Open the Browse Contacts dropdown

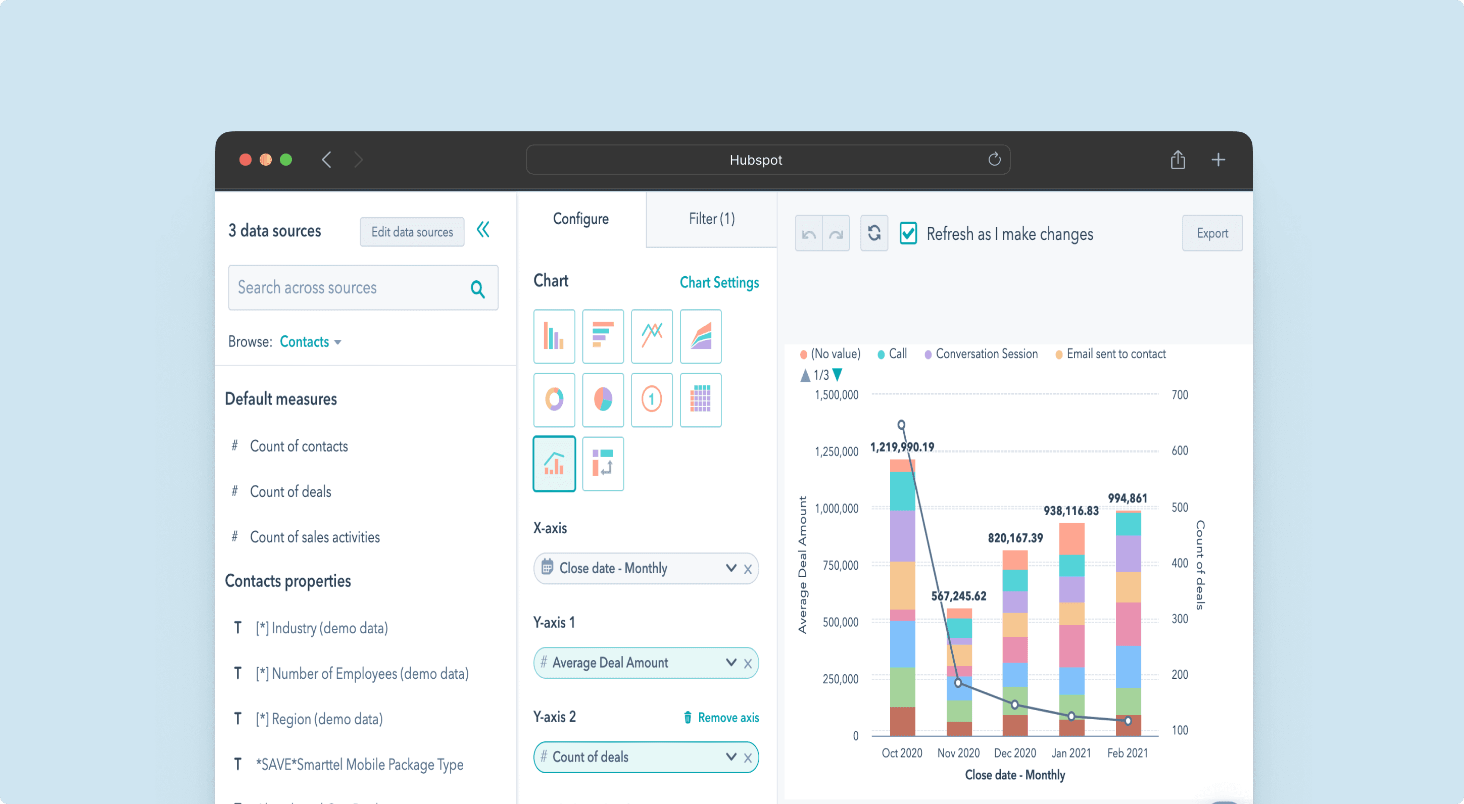[310, 341]
